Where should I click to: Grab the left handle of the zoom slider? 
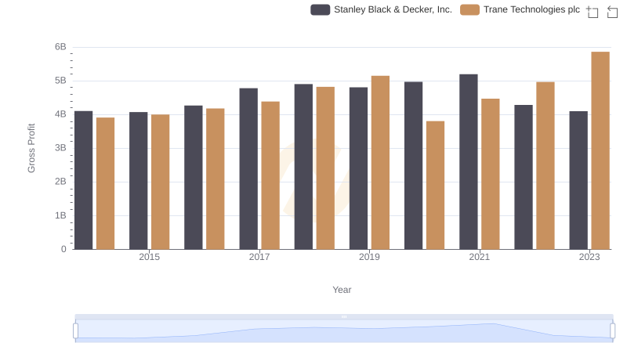[75, 331]
